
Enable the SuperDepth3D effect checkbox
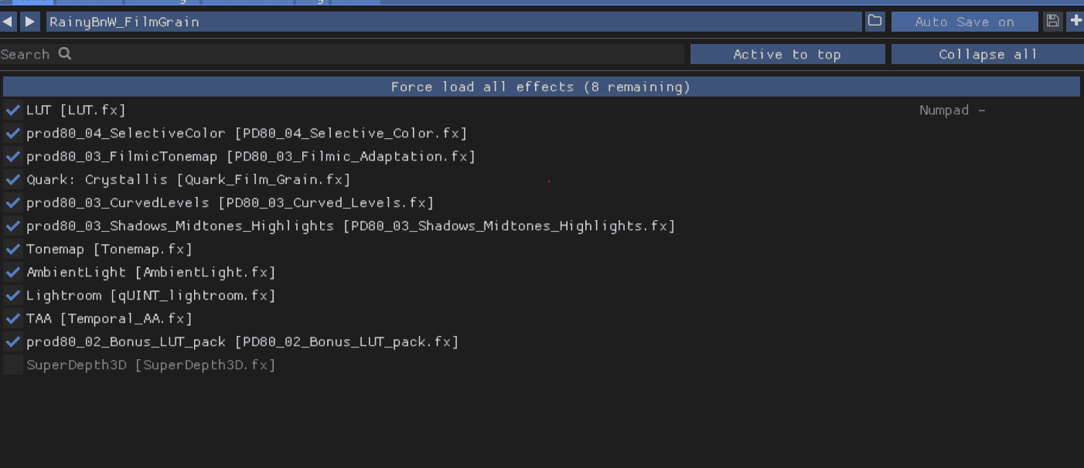tap(12, 365)
